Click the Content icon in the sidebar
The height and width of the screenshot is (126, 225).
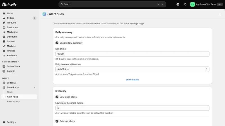[x=4, y=41]
